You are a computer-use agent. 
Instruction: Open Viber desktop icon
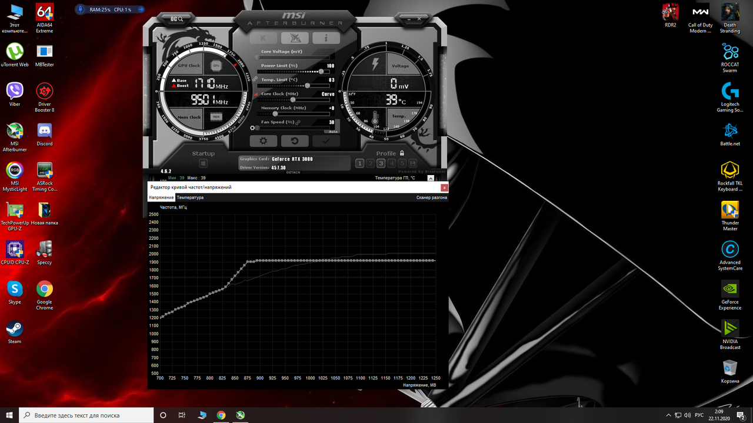(15, 94)
